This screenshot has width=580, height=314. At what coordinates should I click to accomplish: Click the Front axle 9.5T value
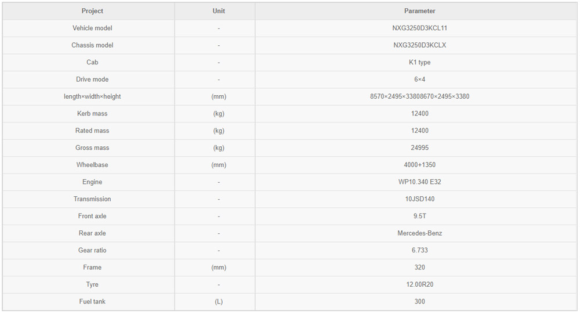point(419,216)
